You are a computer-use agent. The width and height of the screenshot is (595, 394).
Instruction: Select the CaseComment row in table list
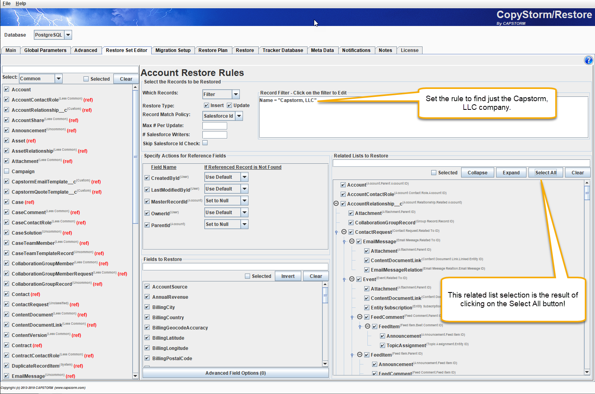pos(46,212)
